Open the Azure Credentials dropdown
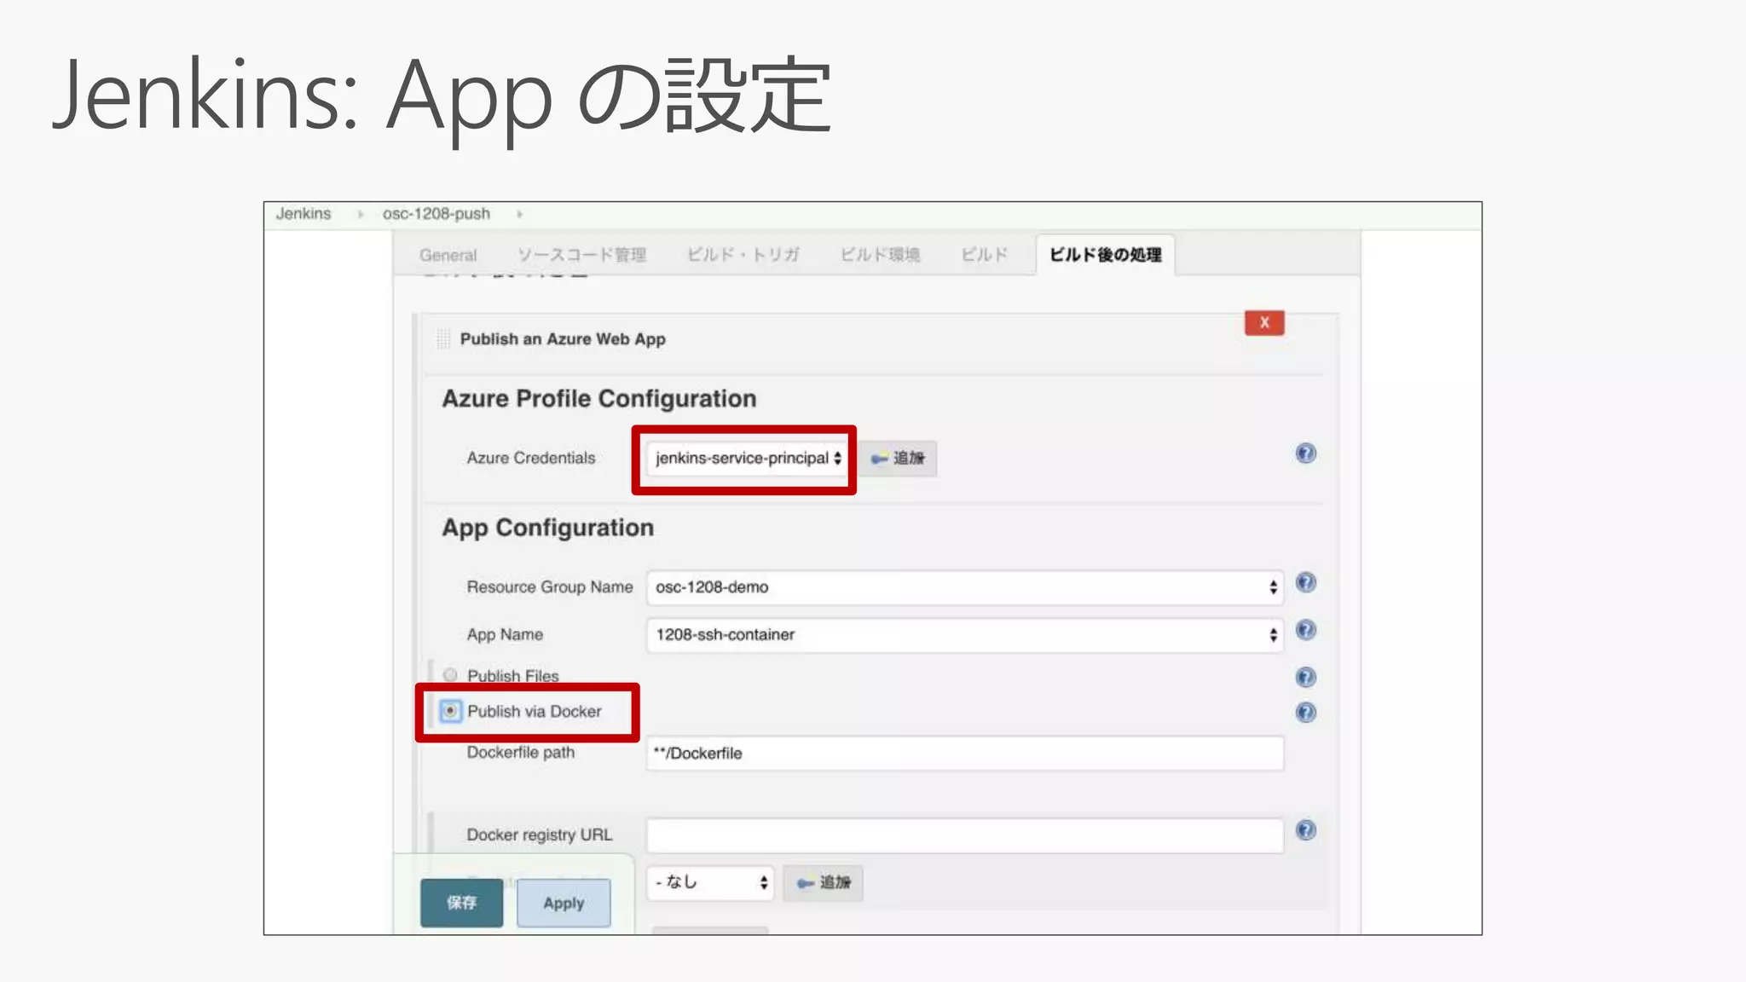 pos(747,459)
